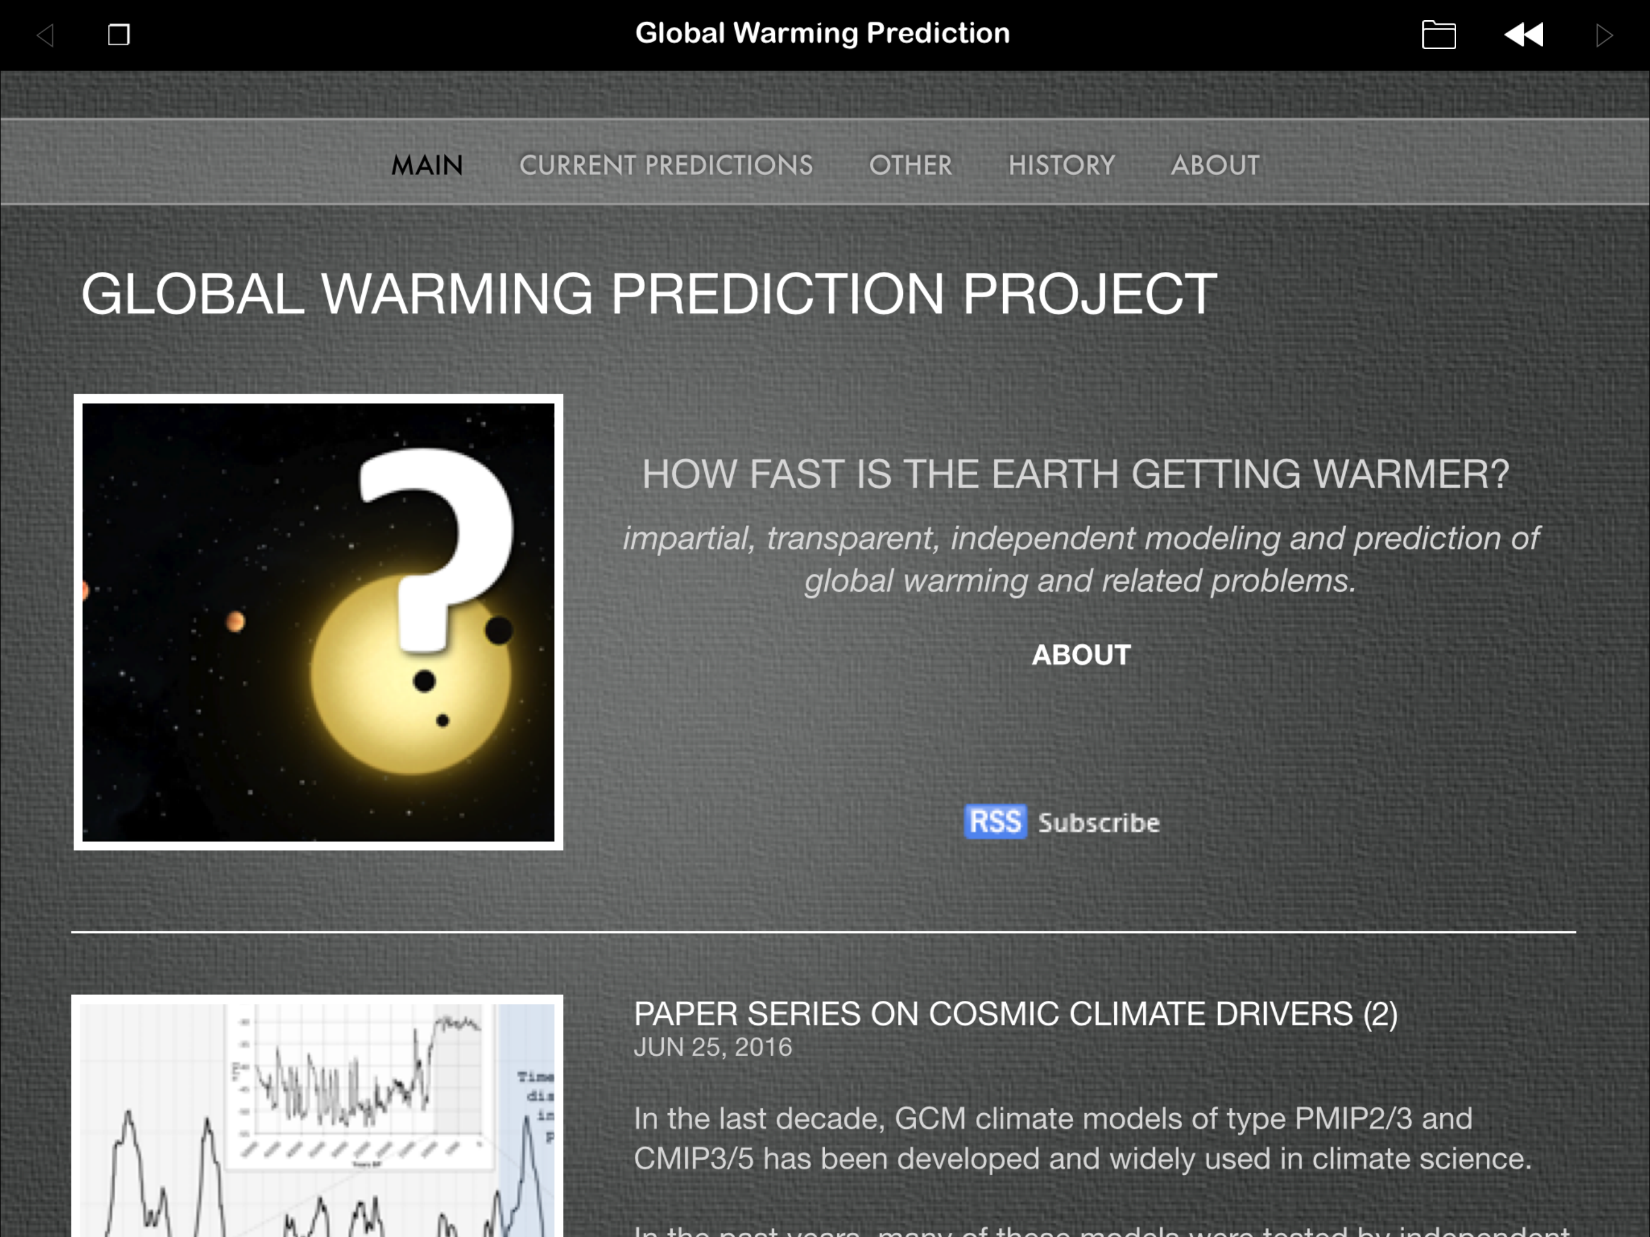This screenshot has width=1650, height=1237.
Task: Click the Subscribe link
Action: tap(1099, 822)
